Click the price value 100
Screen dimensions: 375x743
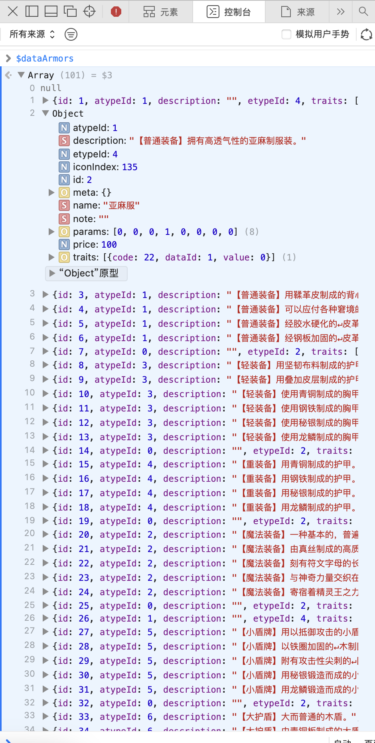tap(109, 244)
